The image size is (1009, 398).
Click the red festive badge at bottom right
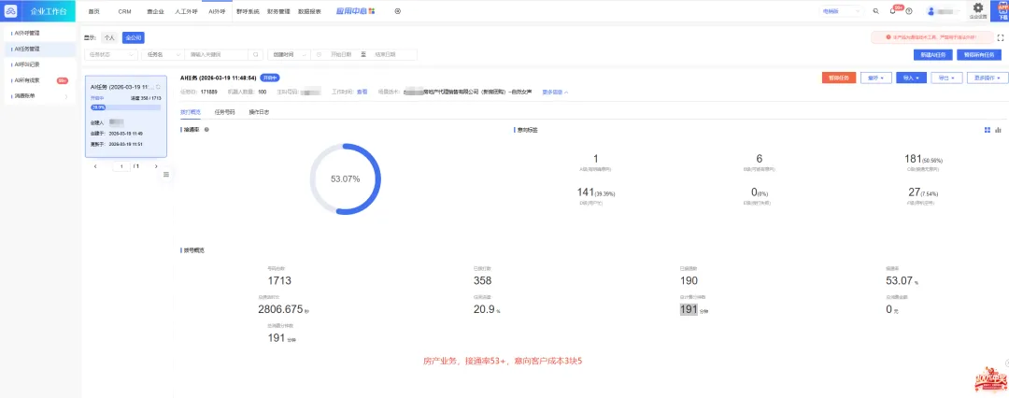tap(990, 378)
